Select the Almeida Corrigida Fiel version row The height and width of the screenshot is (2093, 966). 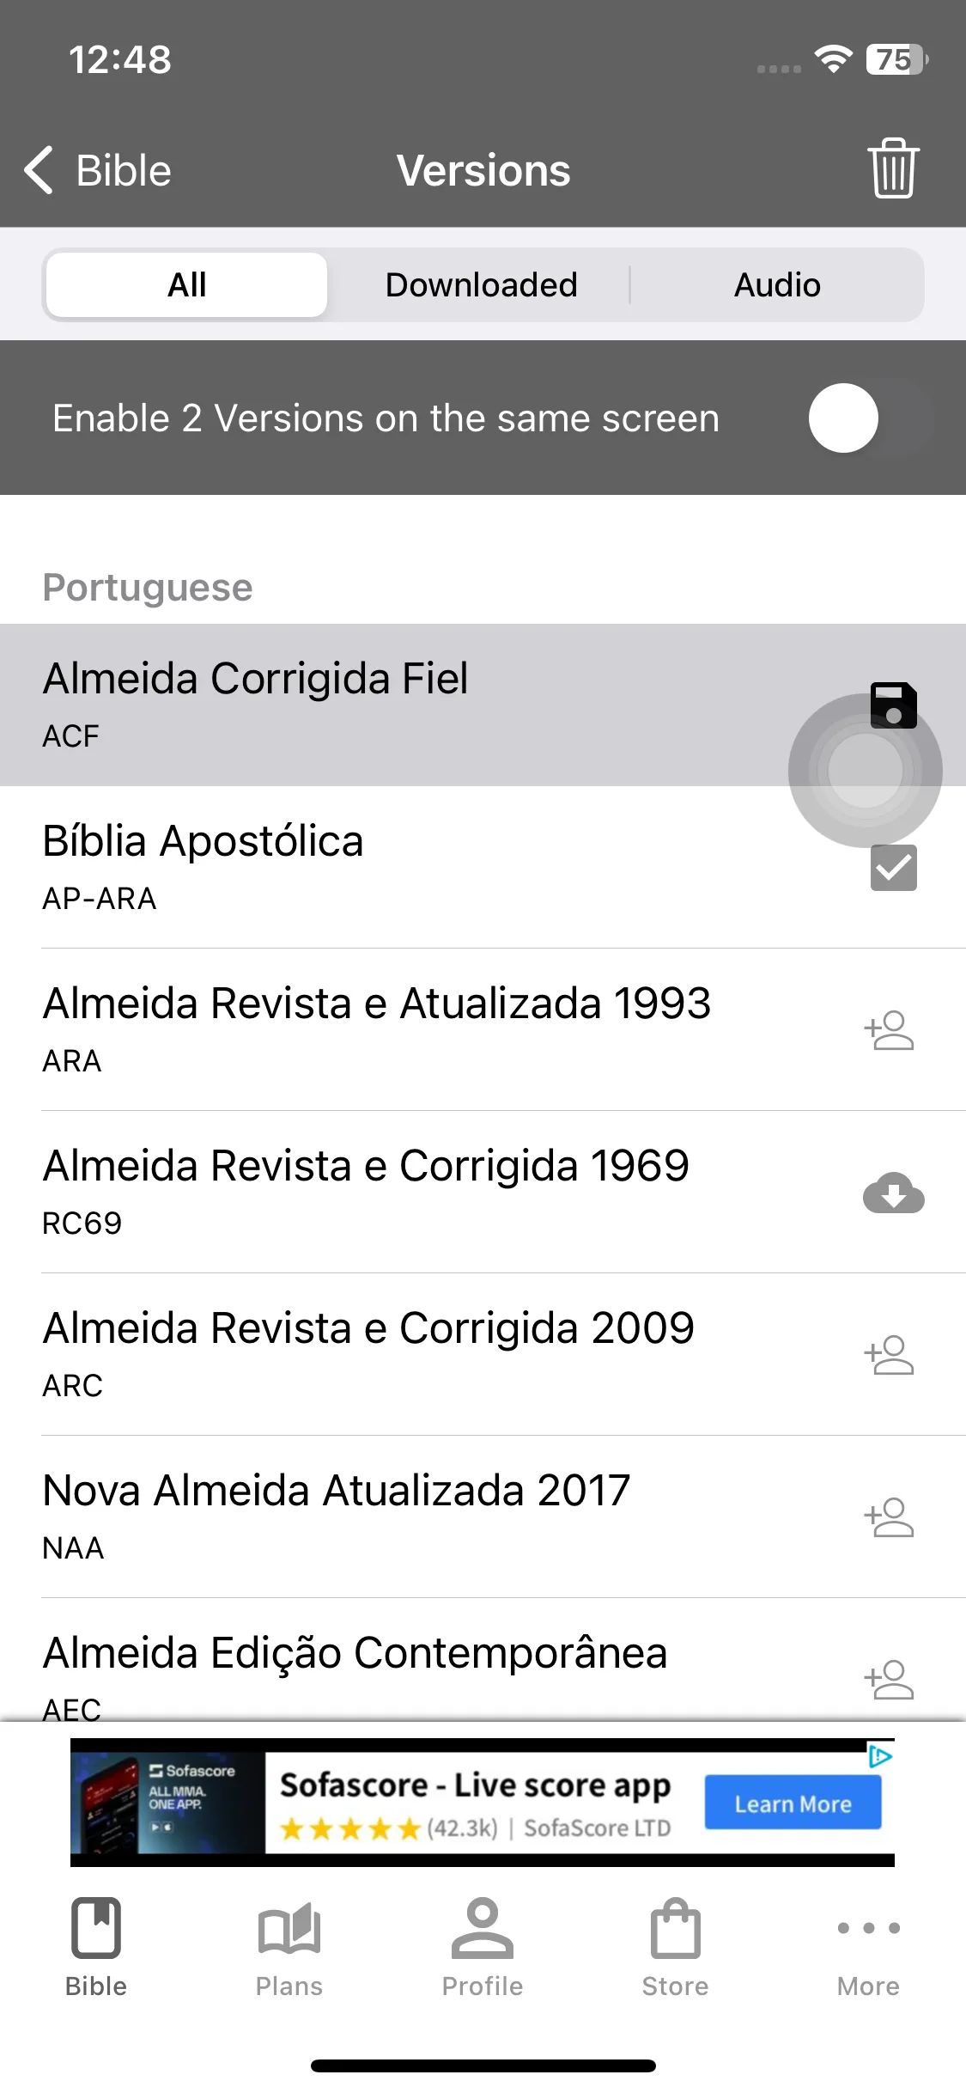click(x=483, y=705)
